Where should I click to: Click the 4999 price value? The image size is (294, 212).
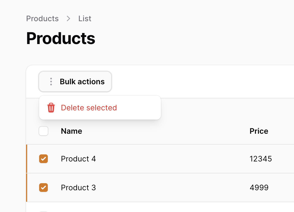coord(259,188)
